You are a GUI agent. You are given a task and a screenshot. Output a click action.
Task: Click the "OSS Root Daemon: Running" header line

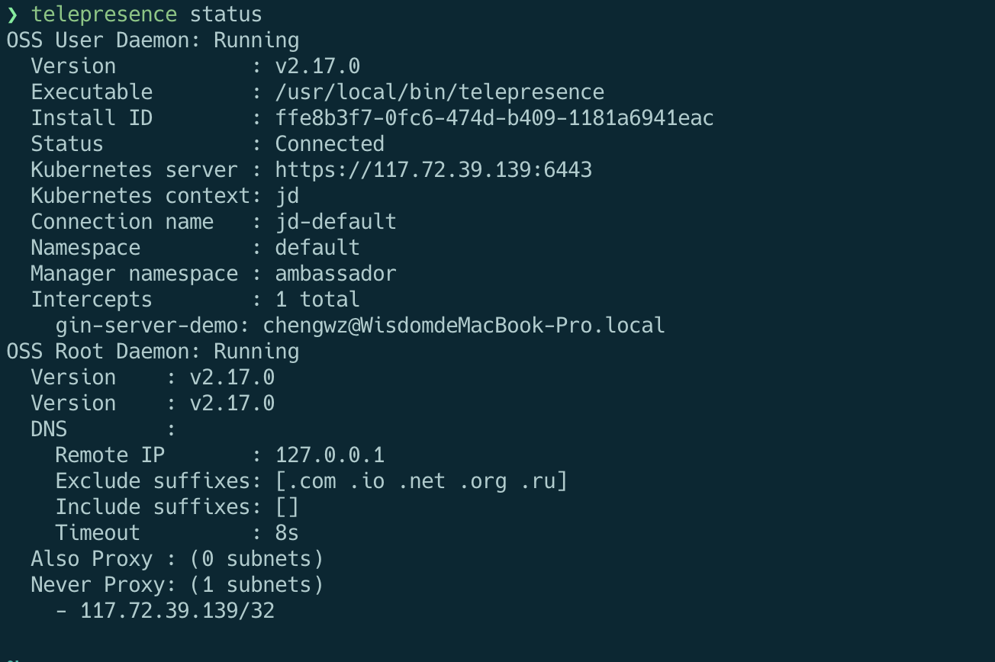(153, 352)
